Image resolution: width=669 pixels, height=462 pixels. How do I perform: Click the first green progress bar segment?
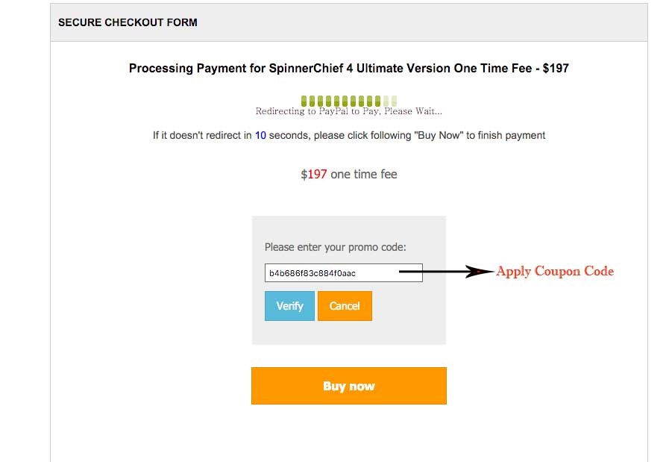tap(304, 101)
